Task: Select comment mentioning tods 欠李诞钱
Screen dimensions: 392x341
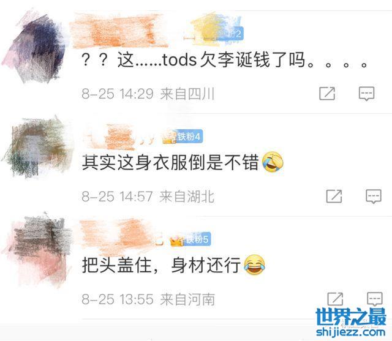Action: coord(224,60)
